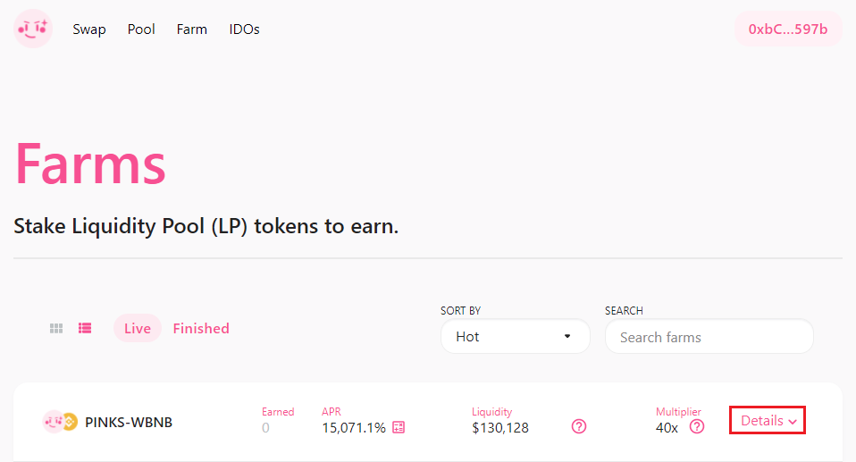
Task: Expand Details for PINKS-WBNB farm
Action: point(768,421)
